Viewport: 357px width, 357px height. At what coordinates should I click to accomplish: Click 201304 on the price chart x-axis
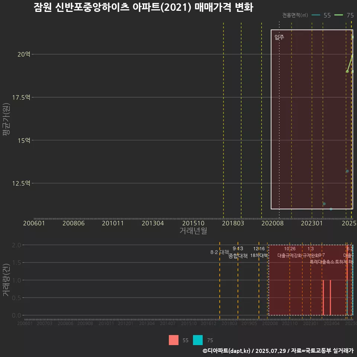[x=152, y=223]
